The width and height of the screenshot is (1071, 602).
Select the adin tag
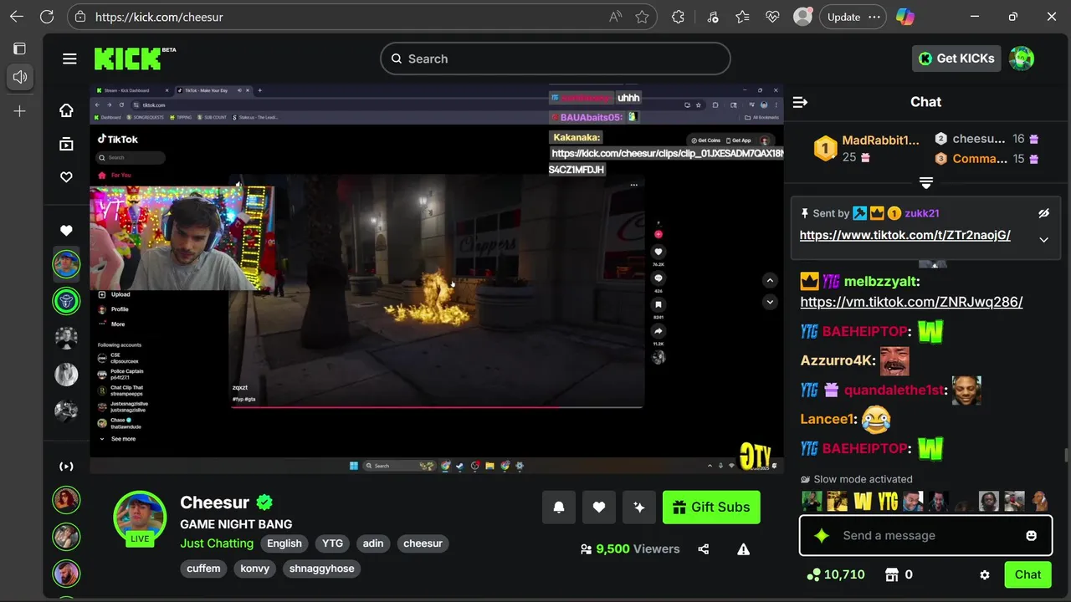point(373,543)
